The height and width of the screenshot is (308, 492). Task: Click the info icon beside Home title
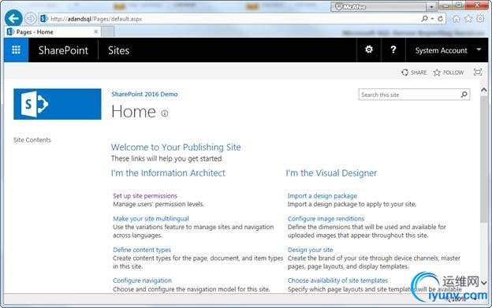point(165,113)
